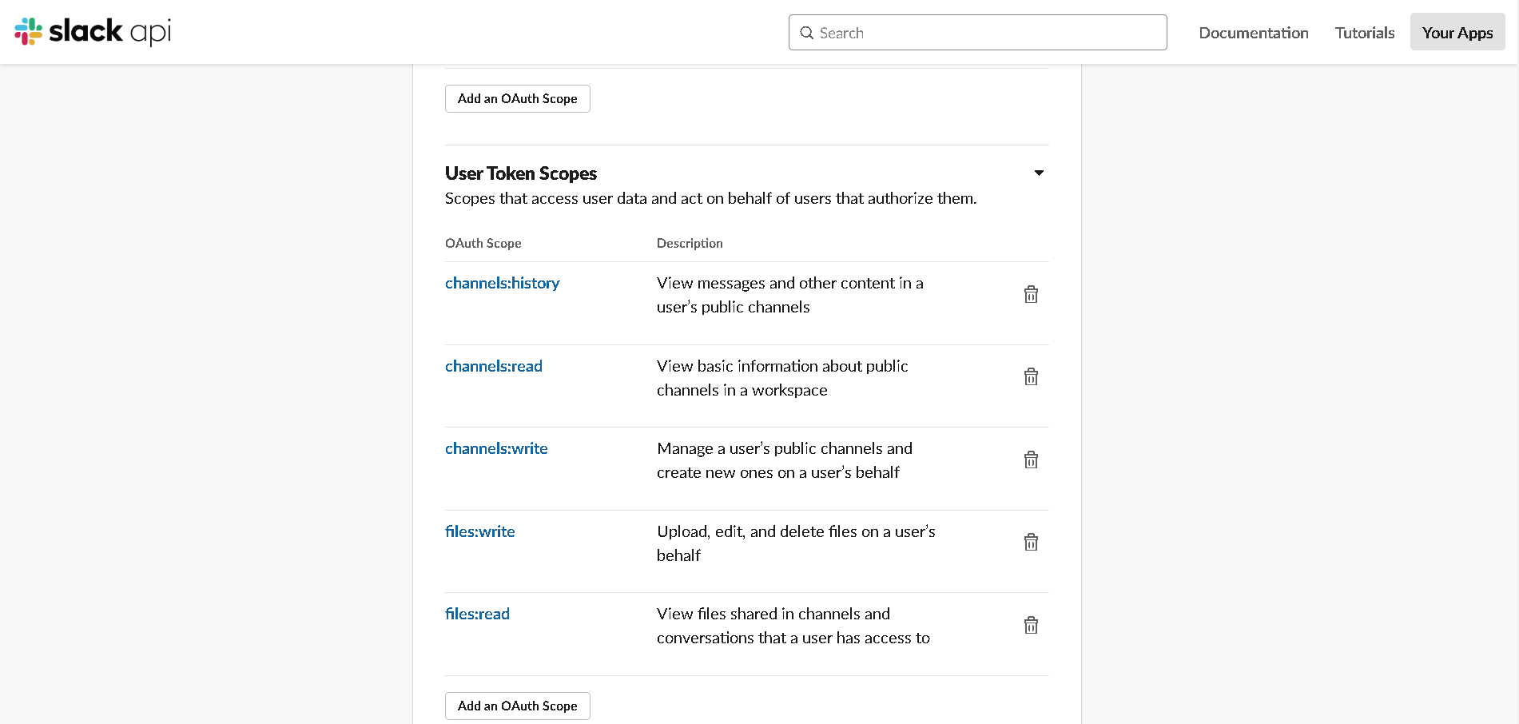
Task: Click the files:read scope link
Action: (x=477, y=614)
